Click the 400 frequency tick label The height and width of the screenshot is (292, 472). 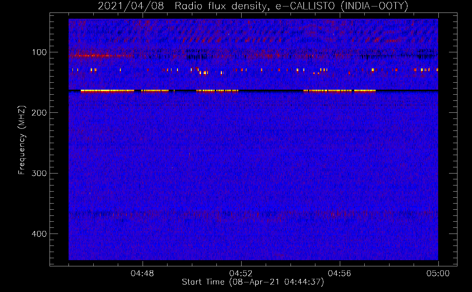[x=39, y=234]
